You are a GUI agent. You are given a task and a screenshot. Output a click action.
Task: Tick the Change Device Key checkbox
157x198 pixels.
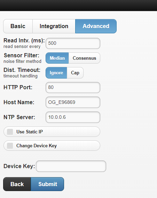pyautogui.click(x=10, y=146)
